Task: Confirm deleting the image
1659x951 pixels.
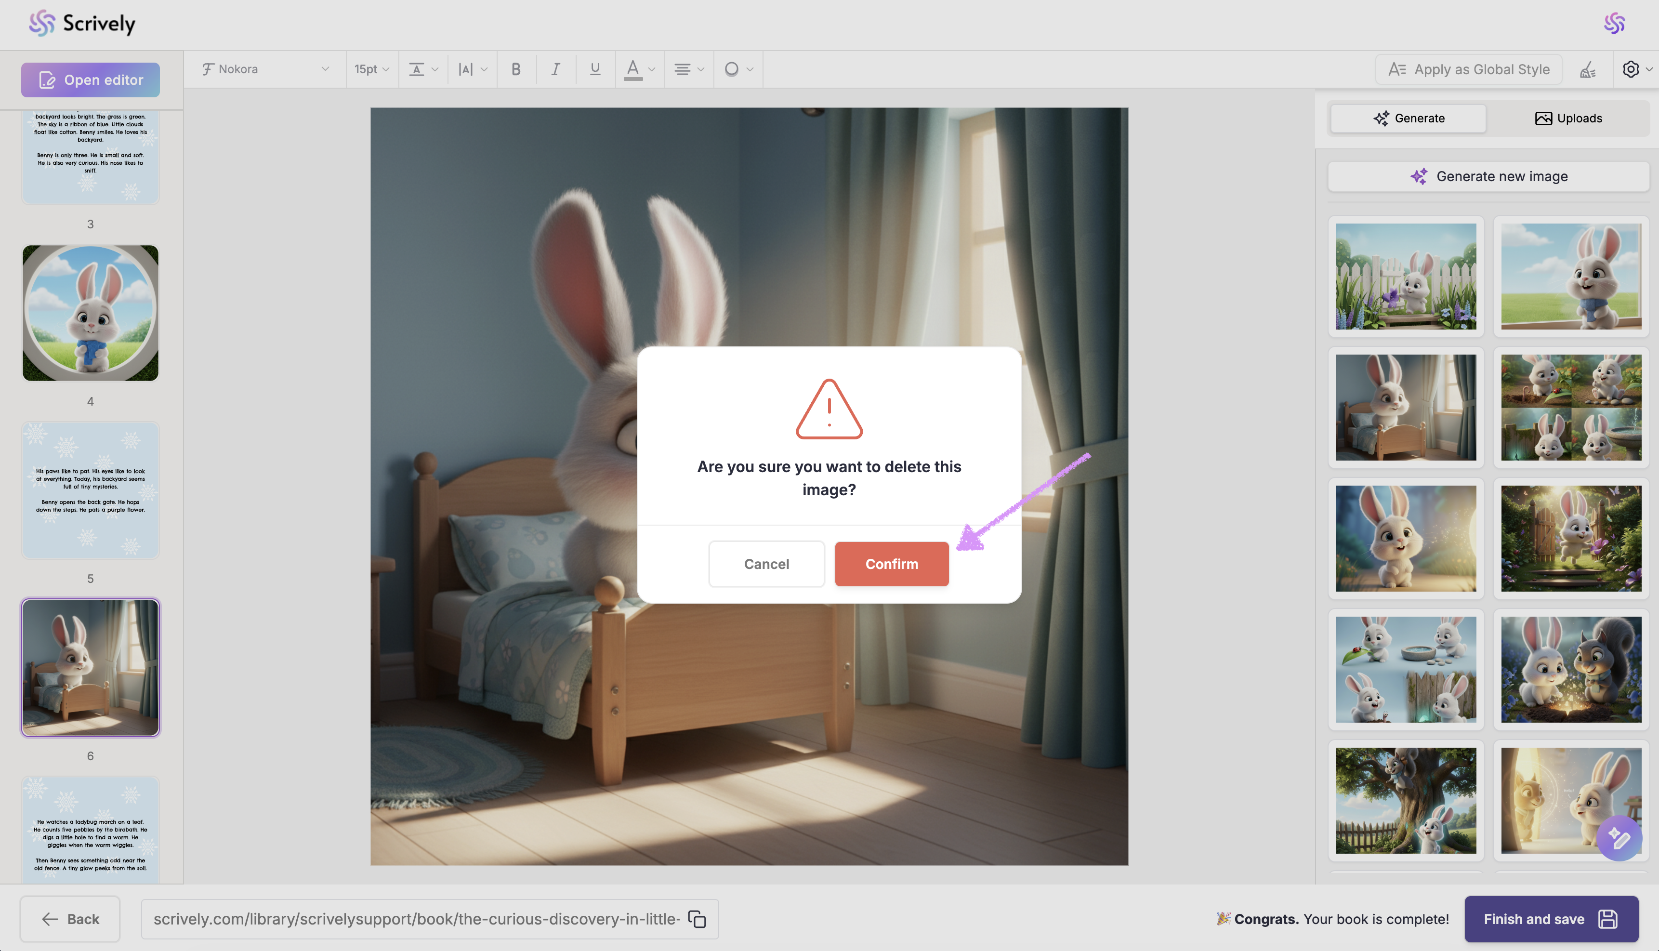Action: (x=891, y=564)
